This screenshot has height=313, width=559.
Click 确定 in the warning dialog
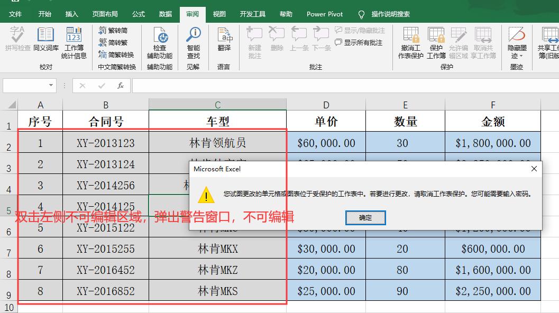pos(365,217)
